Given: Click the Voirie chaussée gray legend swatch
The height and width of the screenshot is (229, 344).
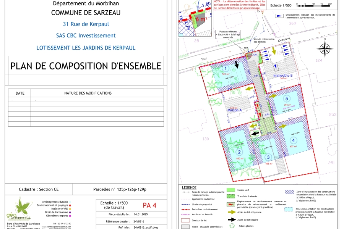Looking at the screenshot, I should 185,226.
